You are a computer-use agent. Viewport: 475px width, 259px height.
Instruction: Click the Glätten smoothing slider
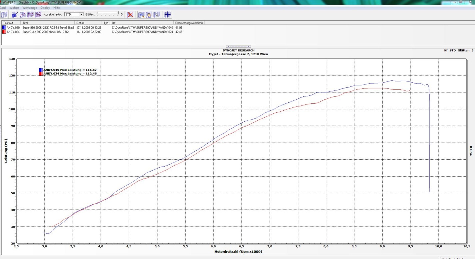pos(107,15)
